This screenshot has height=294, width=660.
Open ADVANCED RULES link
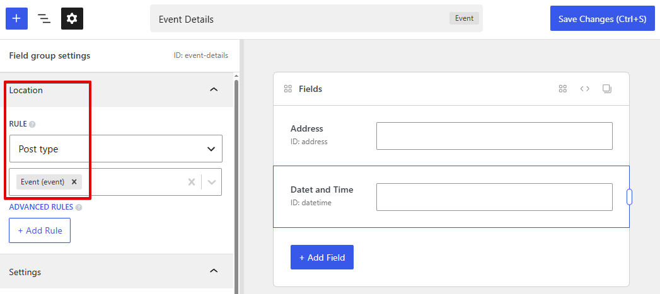(x=41, y=207)
